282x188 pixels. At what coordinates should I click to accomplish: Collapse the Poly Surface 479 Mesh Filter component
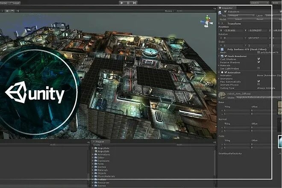coord(219,49)
